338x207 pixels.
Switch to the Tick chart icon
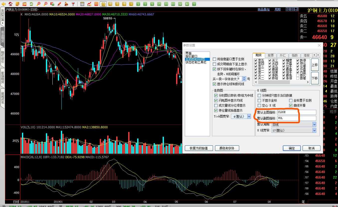click(96, 4)
